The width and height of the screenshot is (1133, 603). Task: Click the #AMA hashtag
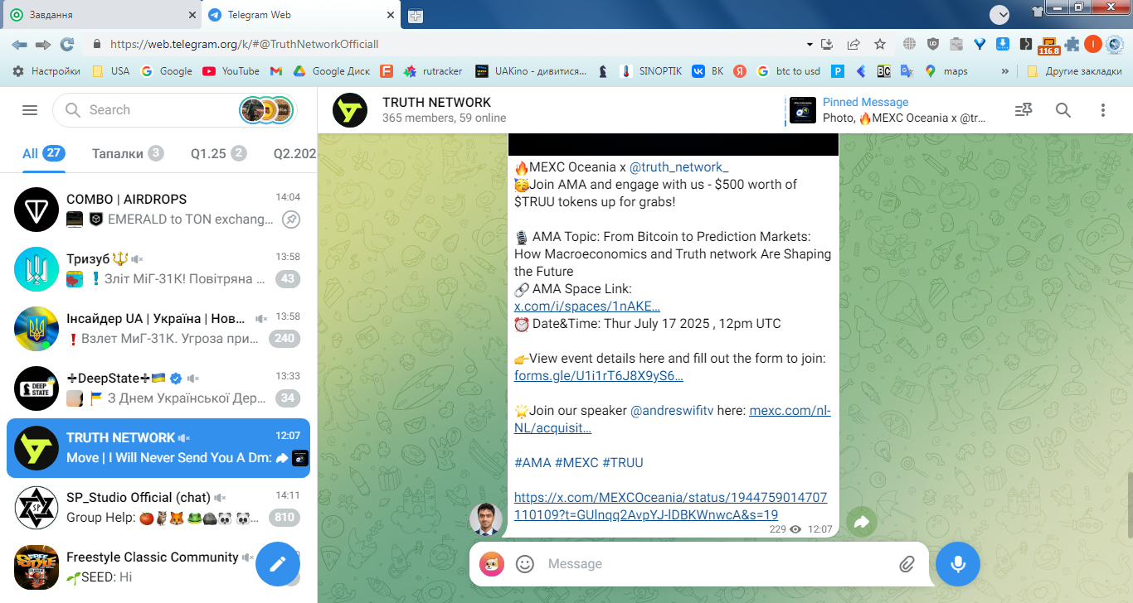coord(532,463)
